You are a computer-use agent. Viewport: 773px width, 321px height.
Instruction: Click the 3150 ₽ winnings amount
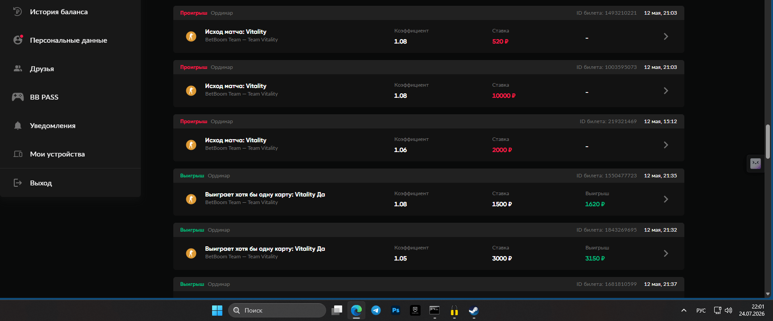[595, 258]
